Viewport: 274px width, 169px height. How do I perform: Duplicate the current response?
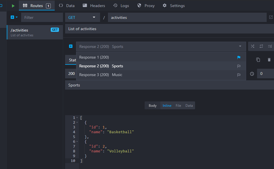[258, 60]
